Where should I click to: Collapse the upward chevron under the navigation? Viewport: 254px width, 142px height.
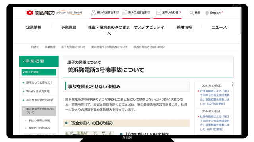click(109, 34)
